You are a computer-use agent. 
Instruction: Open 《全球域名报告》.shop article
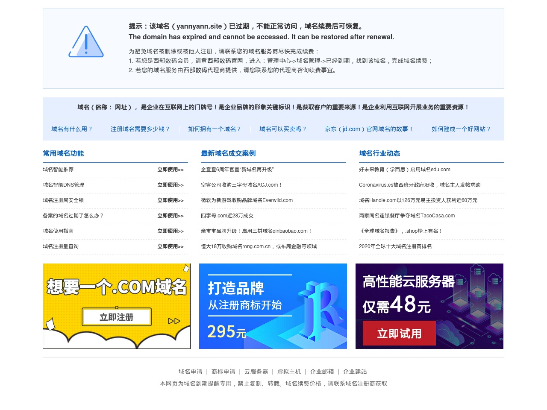[401, 231]
